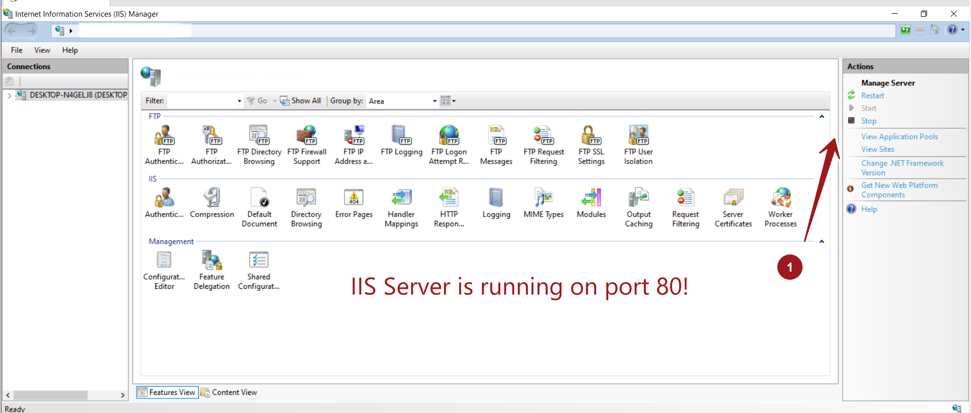Open the File menu

(x=17, y=50)
